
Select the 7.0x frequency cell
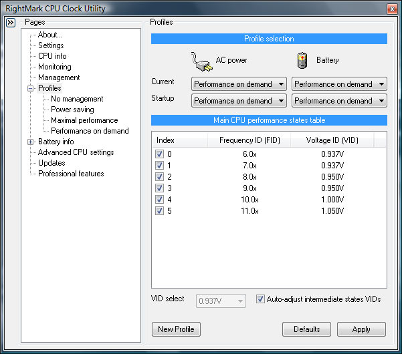249,166
